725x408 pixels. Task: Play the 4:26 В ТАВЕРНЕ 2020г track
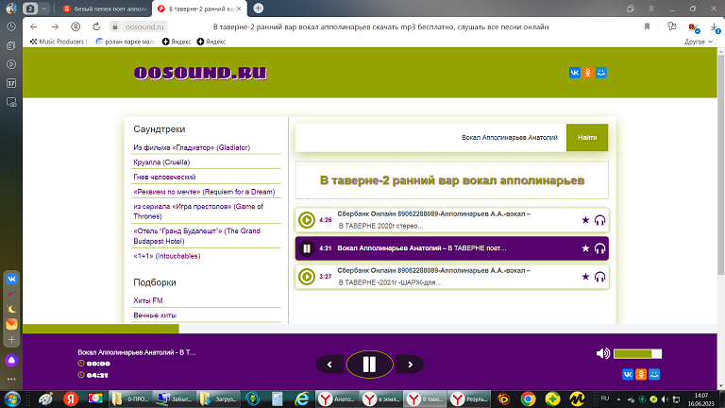[307, 220]
